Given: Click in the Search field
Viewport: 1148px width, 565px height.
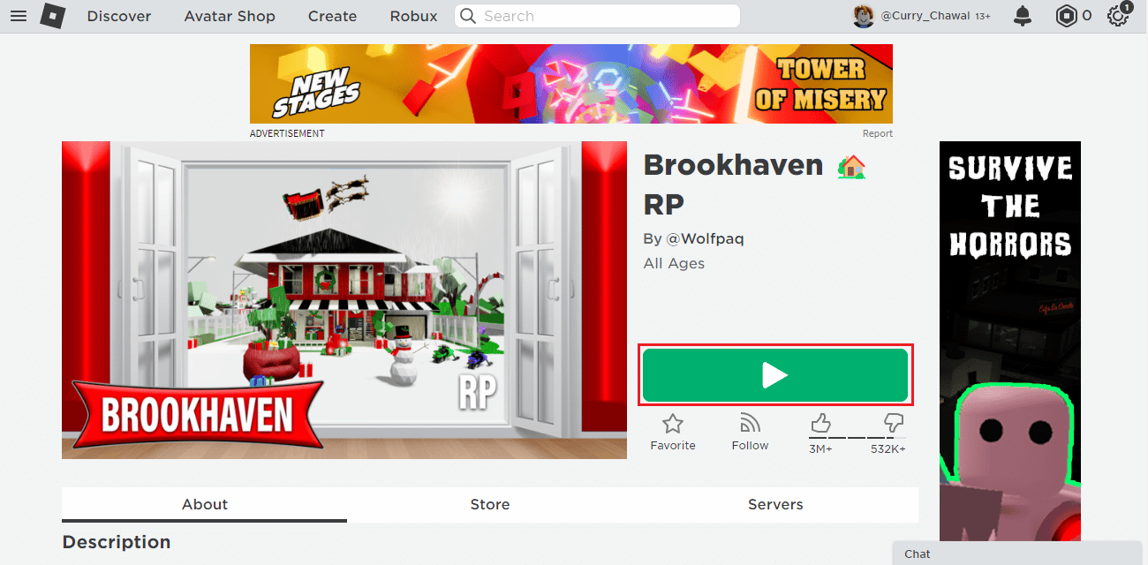Looking at the screenshot, I should coord(598,16).
